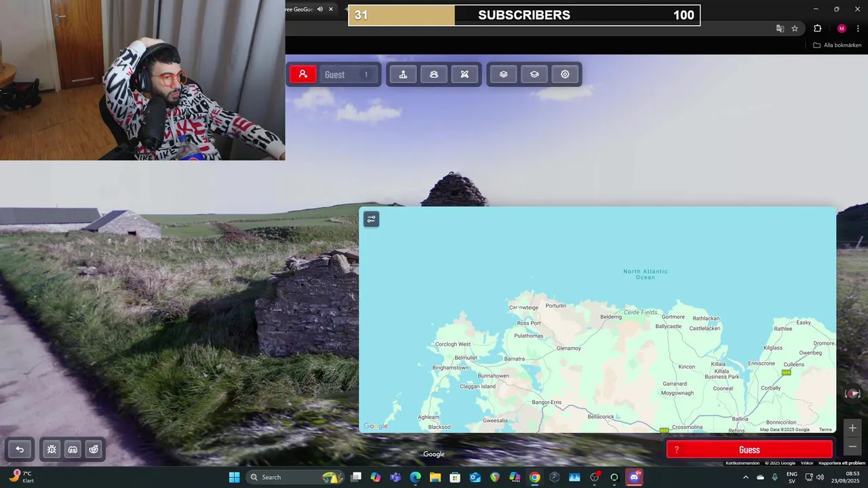Click Ballycastle label on the map

[x=668, y=326]
